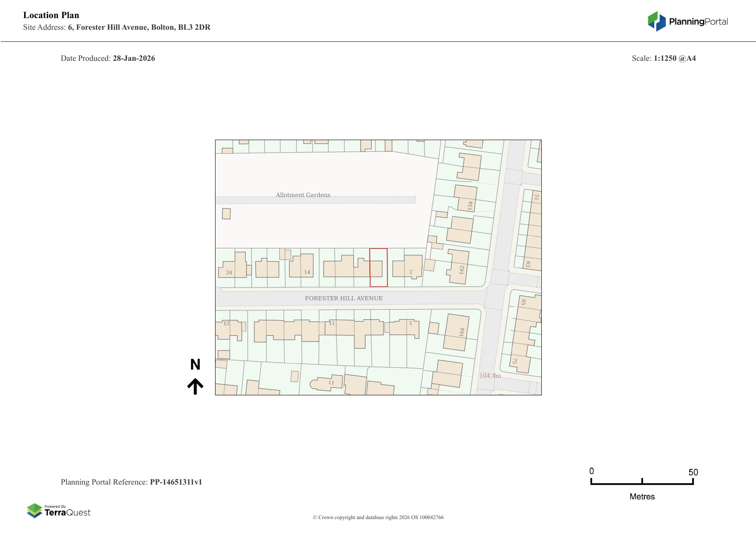Viewport: 756px width, 535px height.
Task: Click the 104.4m spot height label
Action: coord(490,375)
